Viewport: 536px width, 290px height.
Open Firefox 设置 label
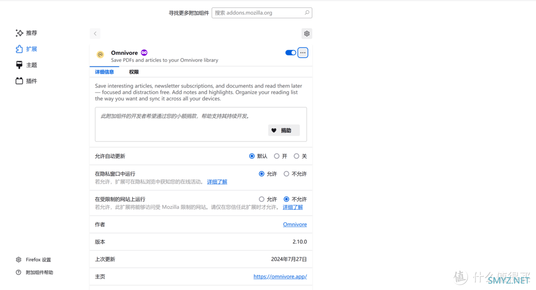[38, 260]
